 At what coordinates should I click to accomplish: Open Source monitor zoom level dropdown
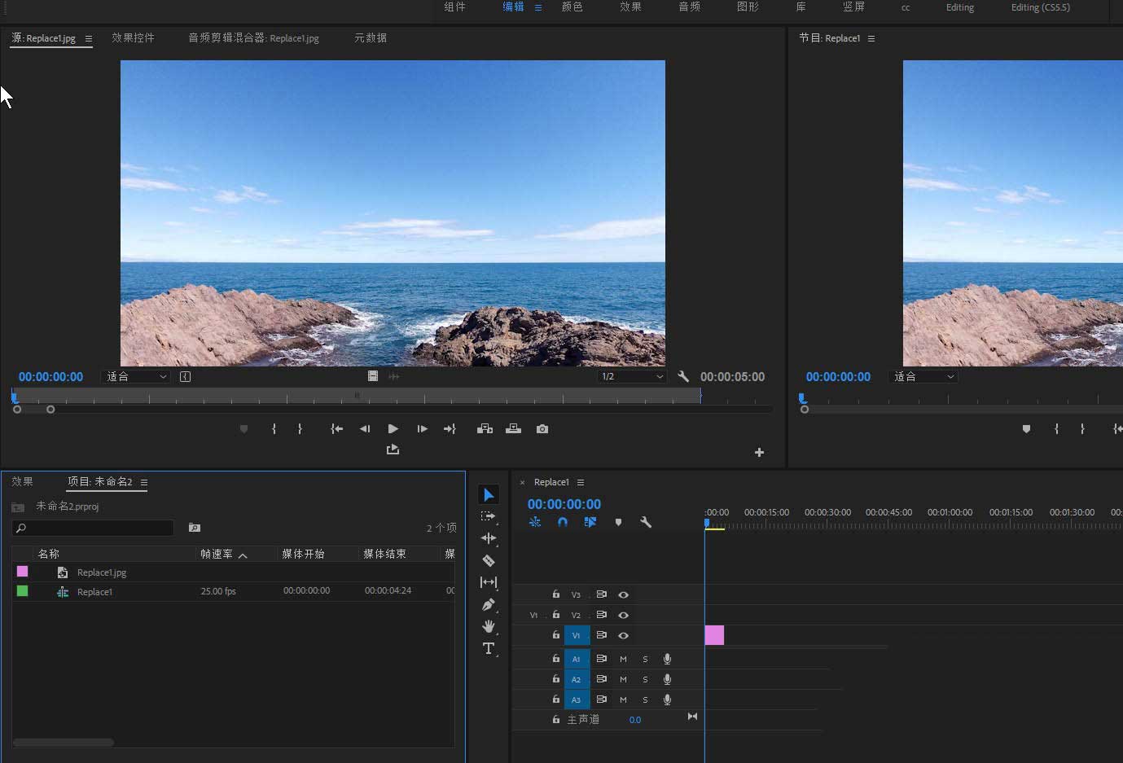pos(136,376)
